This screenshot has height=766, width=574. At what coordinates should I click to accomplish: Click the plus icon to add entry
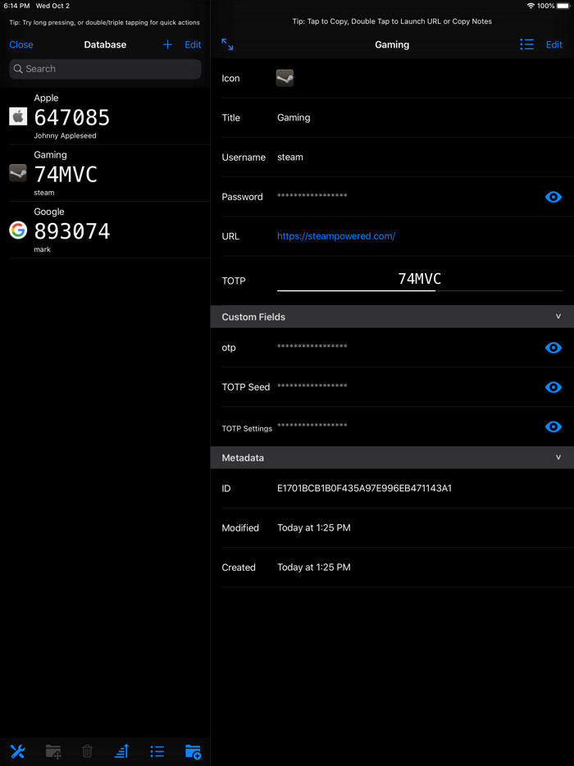click(x=167, y=45)
